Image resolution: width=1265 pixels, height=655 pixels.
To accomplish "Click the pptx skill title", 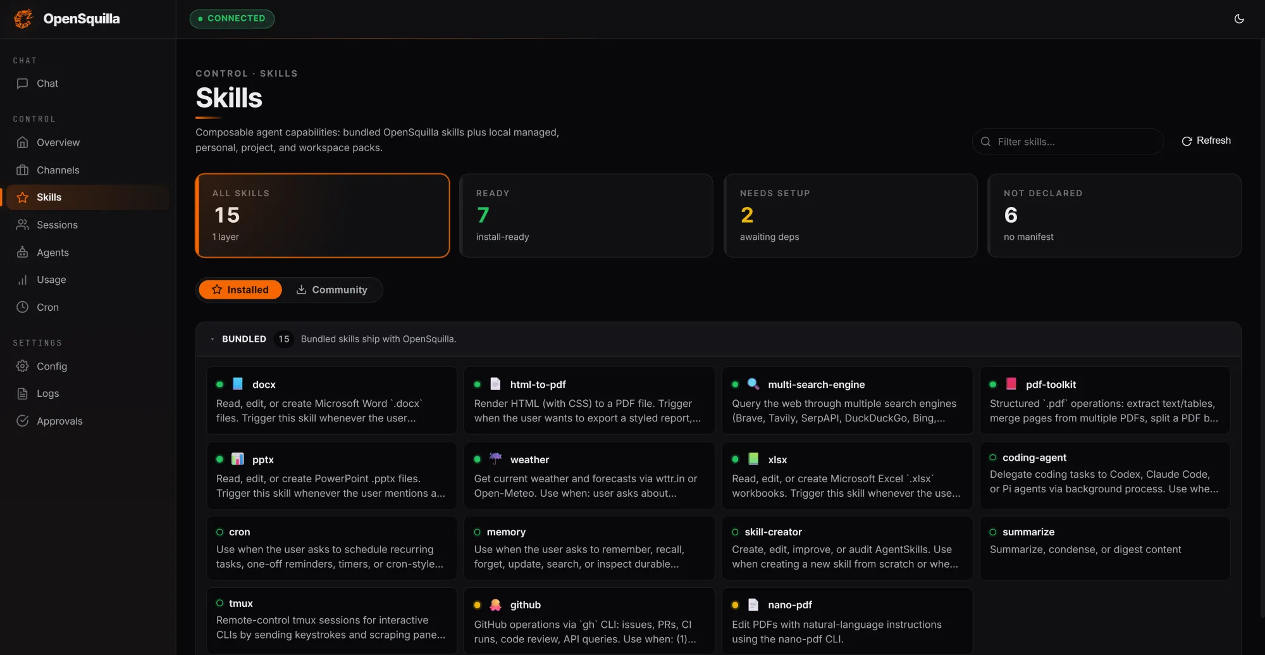I will pyautogui.click(x=262, y=460).
